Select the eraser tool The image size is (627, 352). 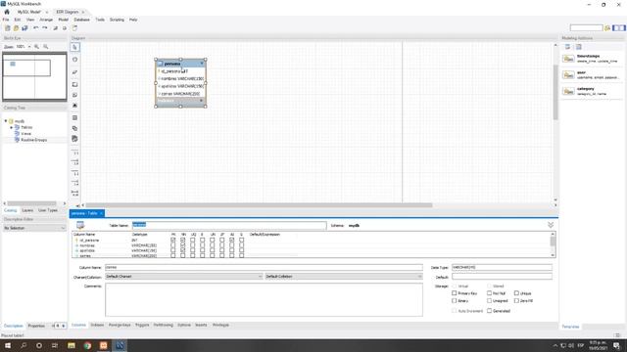(x=74, y=72)
